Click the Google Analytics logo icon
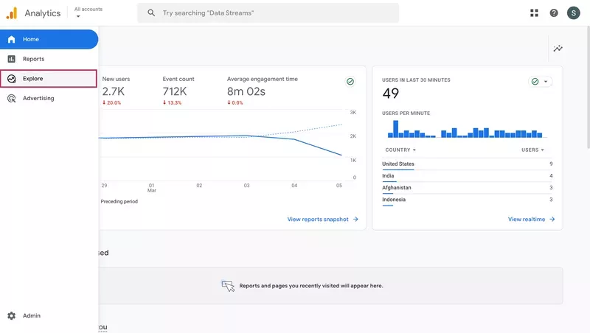The height and width of the screenshot is (333, 590). click(x=11, y=13)
